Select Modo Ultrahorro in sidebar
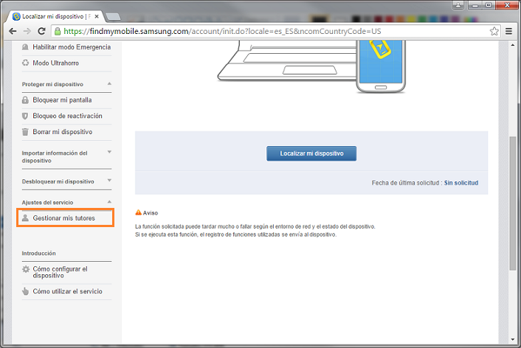Screen dimensions: 521x348 click(56, 63)
